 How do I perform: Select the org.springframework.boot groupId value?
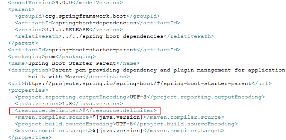[x=86, y=16]
